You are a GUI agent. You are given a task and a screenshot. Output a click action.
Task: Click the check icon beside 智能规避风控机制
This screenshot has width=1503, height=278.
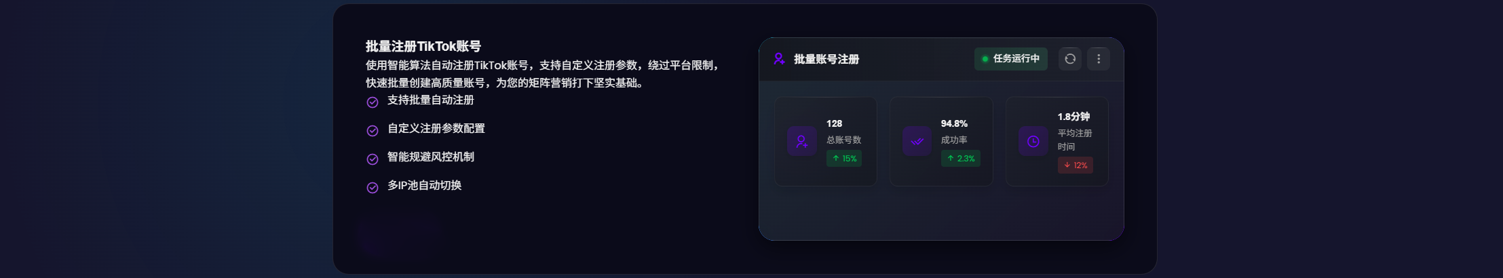point(373,159)
